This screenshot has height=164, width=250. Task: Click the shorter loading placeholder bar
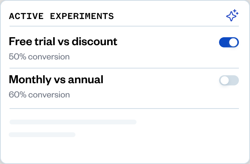42,135
